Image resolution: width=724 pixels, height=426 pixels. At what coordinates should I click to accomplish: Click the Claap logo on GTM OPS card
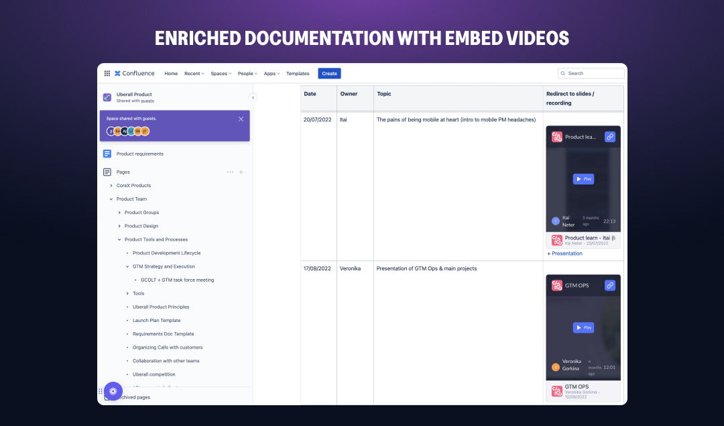pos(557,286)
